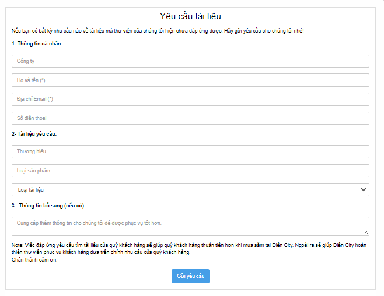Select the '2- Tài liệu yêu cầu' heading

click(x=34, y=134)
